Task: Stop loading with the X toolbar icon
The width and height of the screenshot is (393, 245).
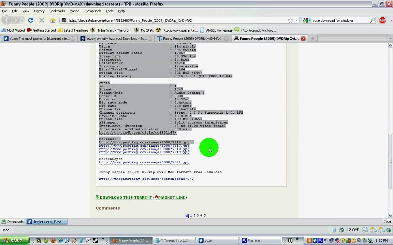Action: 42,20
